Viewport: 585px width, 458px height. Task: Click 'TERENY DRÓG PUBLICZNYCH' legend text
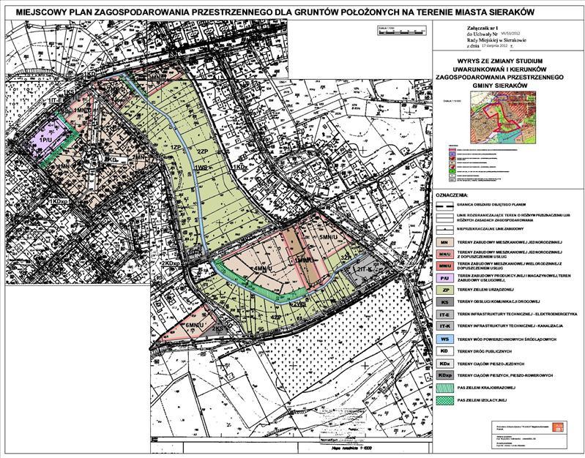click(484, 351)
